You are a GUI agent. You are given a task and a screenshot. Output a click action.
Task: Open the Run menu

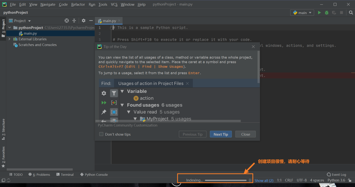pyautogui.click(x=92, y=4)
